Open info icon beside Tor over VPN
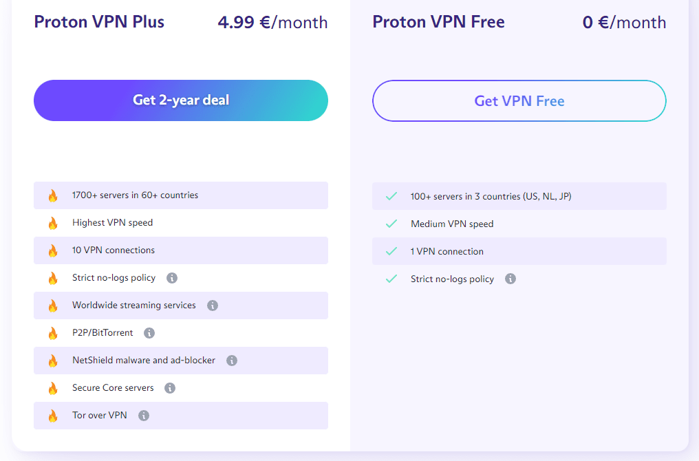 [144, 416]
